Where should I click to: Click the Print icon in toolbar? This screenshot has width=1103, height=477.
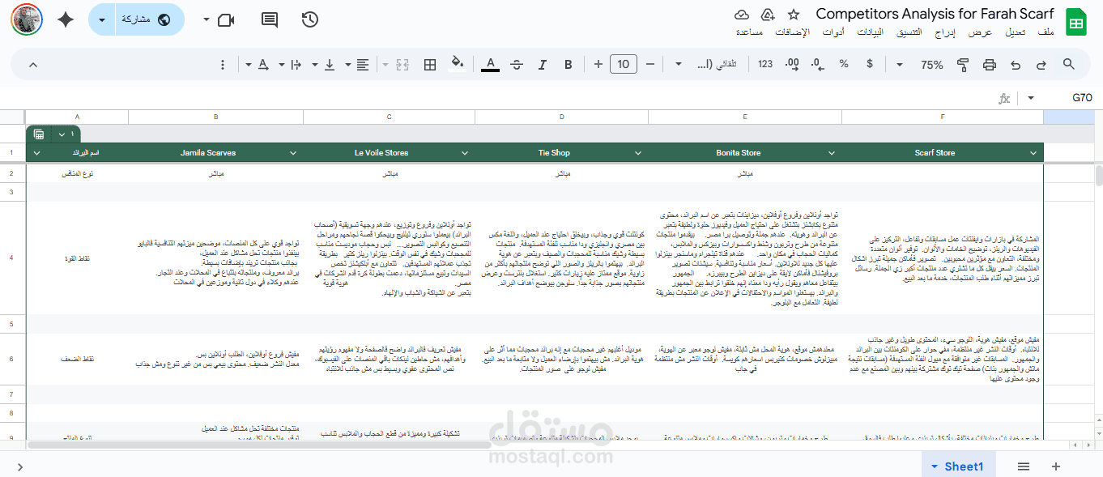coord(989,65)
